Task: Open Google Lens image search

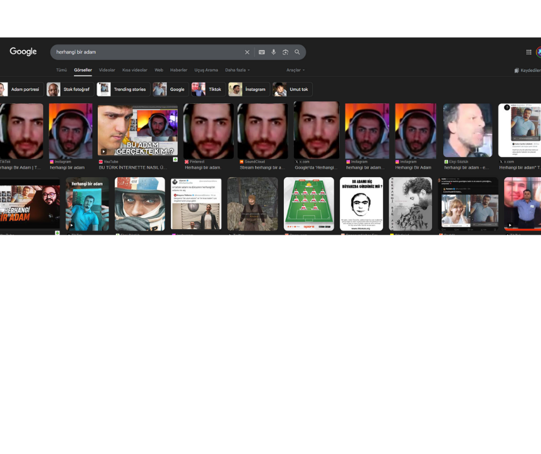Action: (285, 52)
